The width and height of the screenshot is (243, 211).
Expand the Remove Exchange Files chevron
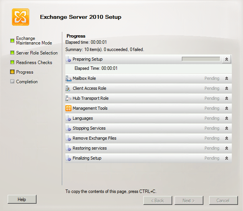226,138
